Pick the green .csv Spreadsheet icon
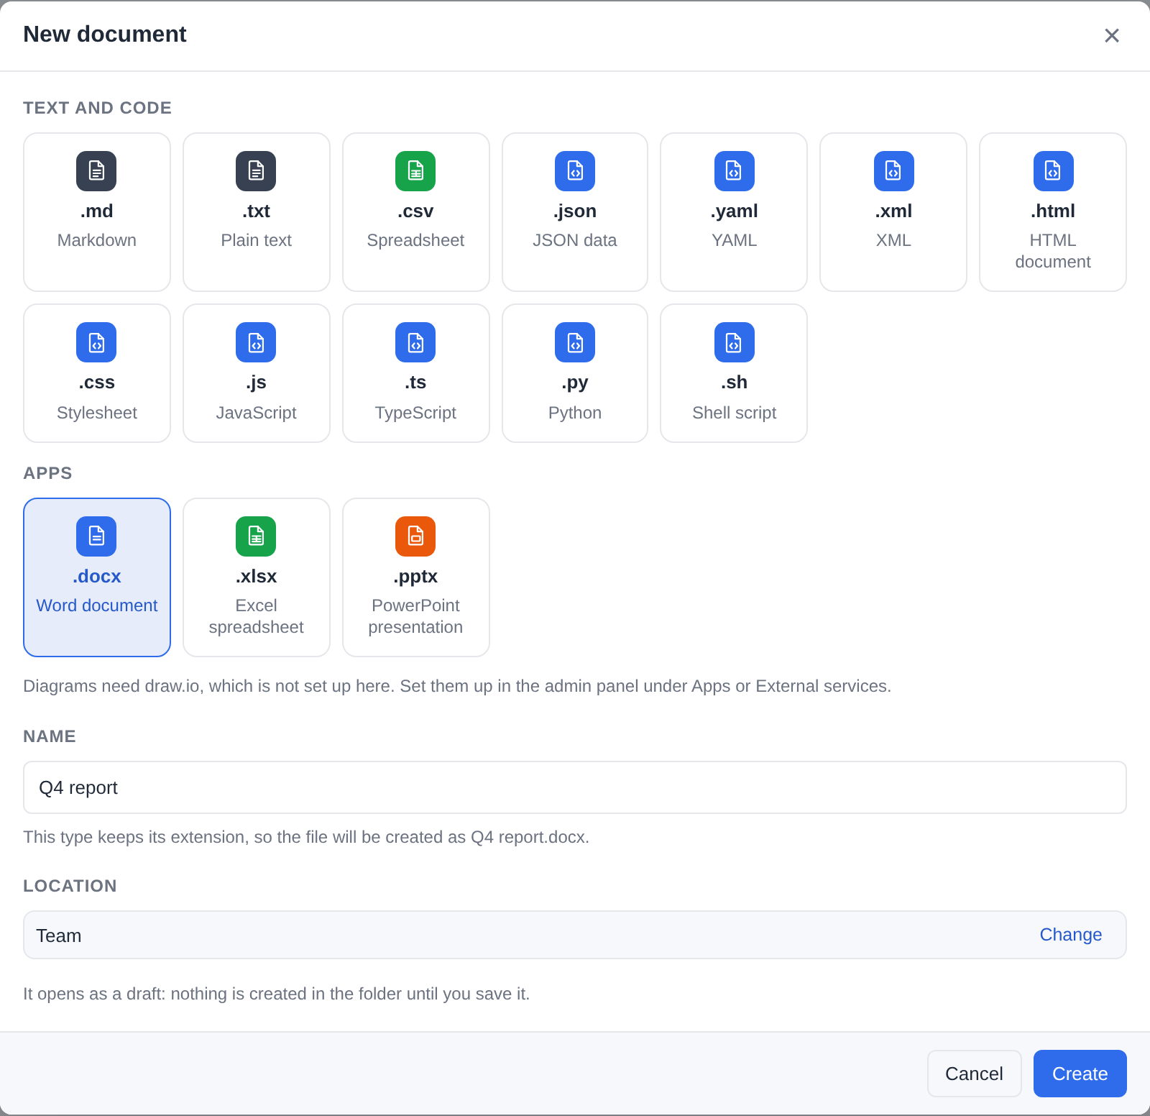1150x1116 pixels. [x=415, y=171]
